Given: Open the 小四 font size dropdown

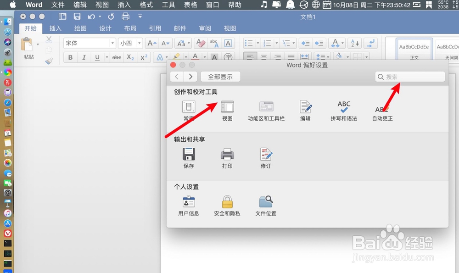Looking at the screenshot, I should (x=140, y=43).
